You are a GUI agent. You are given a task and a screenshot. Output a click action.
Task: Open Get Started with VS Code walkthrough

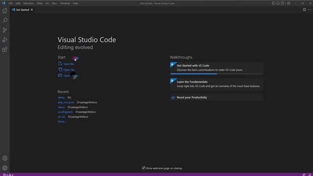pyautogui.click(x=217, y=68)
